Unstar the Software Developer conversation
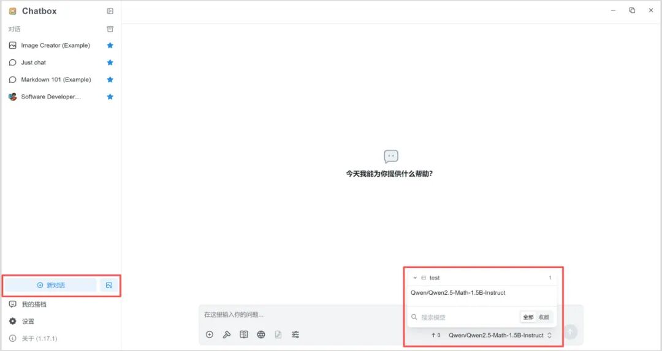This screenshot has width=662, height=351. tap(110, 97)
